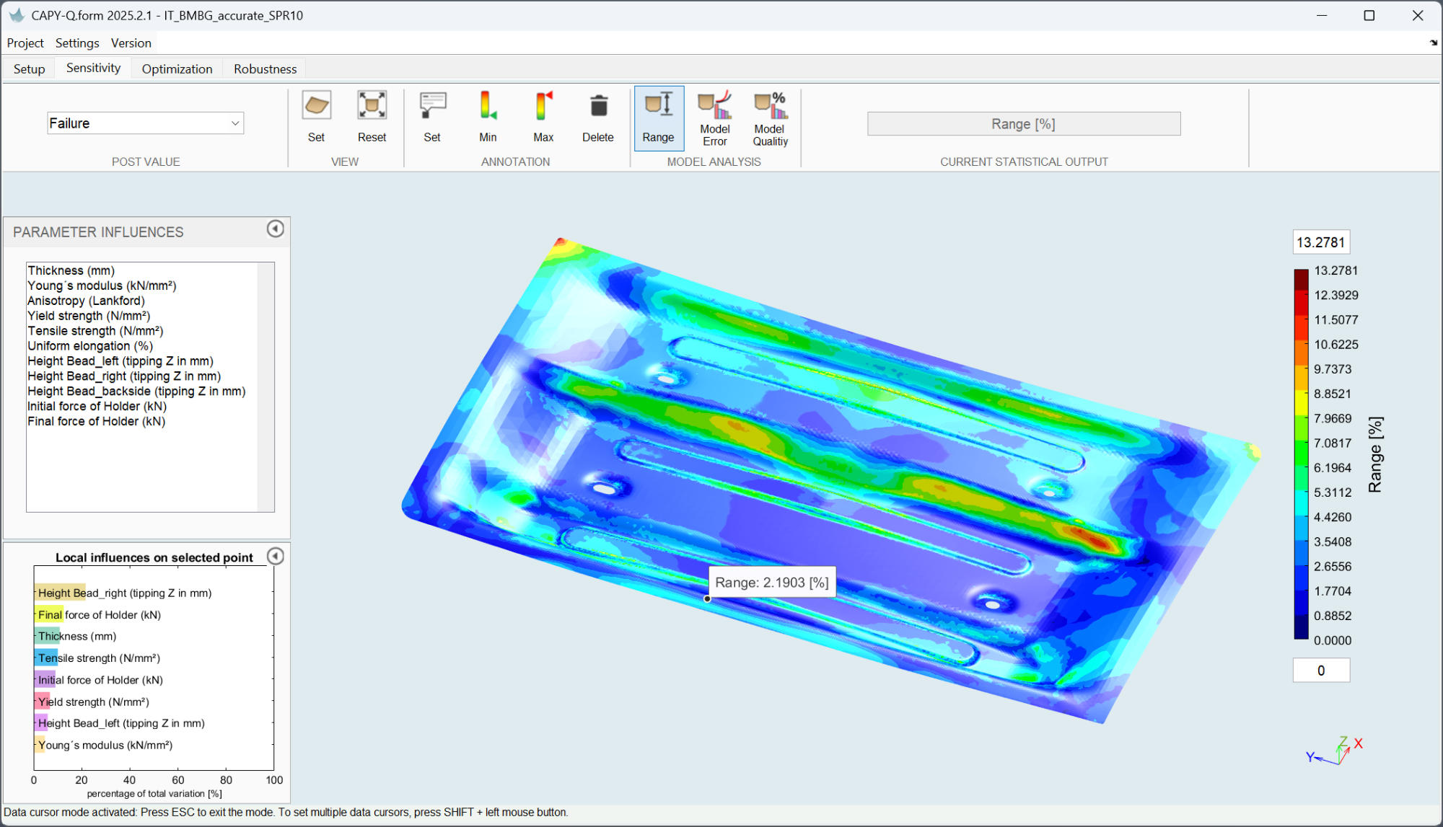Click the Range: 2.1903 [%] data tip
1443x827 pixels.
click(x=772, y=583)
